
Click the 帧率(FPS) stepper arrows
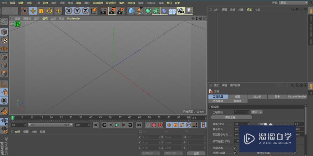(248, 124)
